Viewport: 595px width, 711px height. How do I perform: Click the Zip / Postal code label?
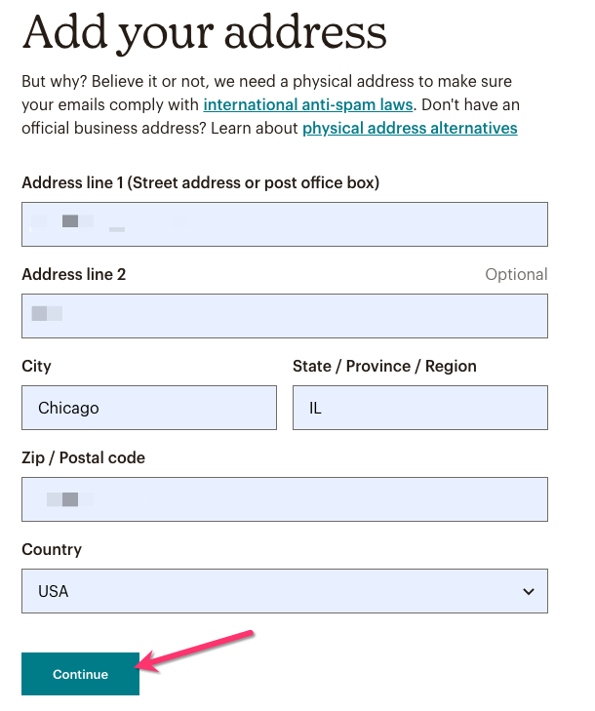point(83,457)
